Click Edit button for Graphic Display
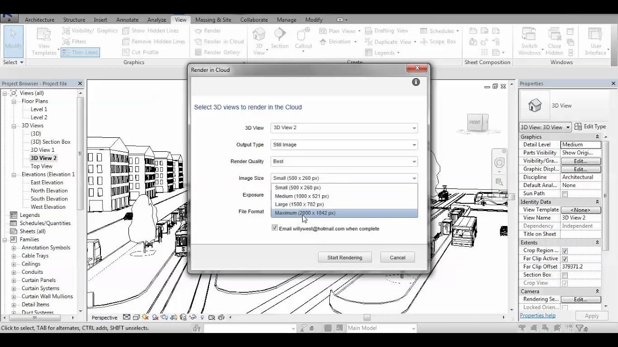This screenshot has height=347, width=618. 581,169
